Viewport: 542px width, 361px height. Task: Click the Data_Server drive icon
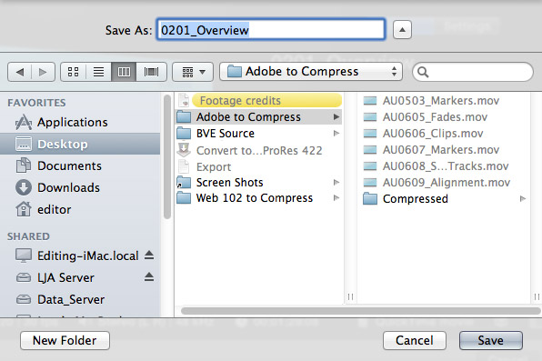tap(24, 299)
